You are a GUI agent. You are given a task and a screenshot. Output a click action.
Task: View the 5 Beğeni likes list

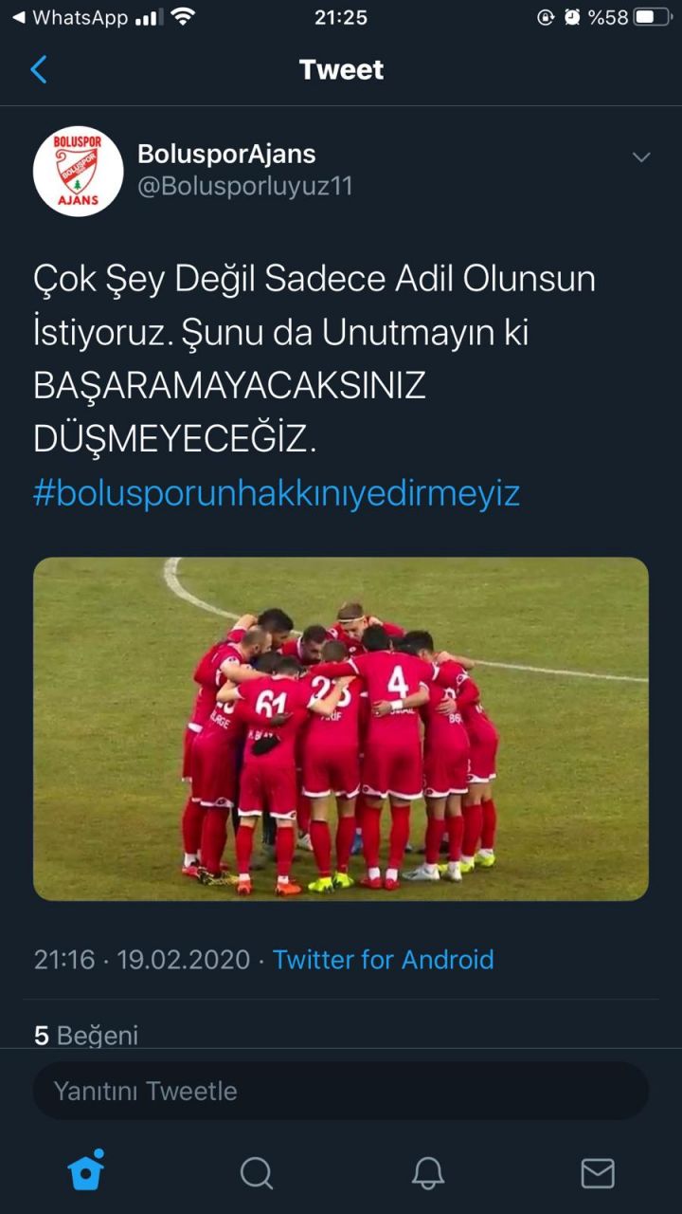[86, 1035]
